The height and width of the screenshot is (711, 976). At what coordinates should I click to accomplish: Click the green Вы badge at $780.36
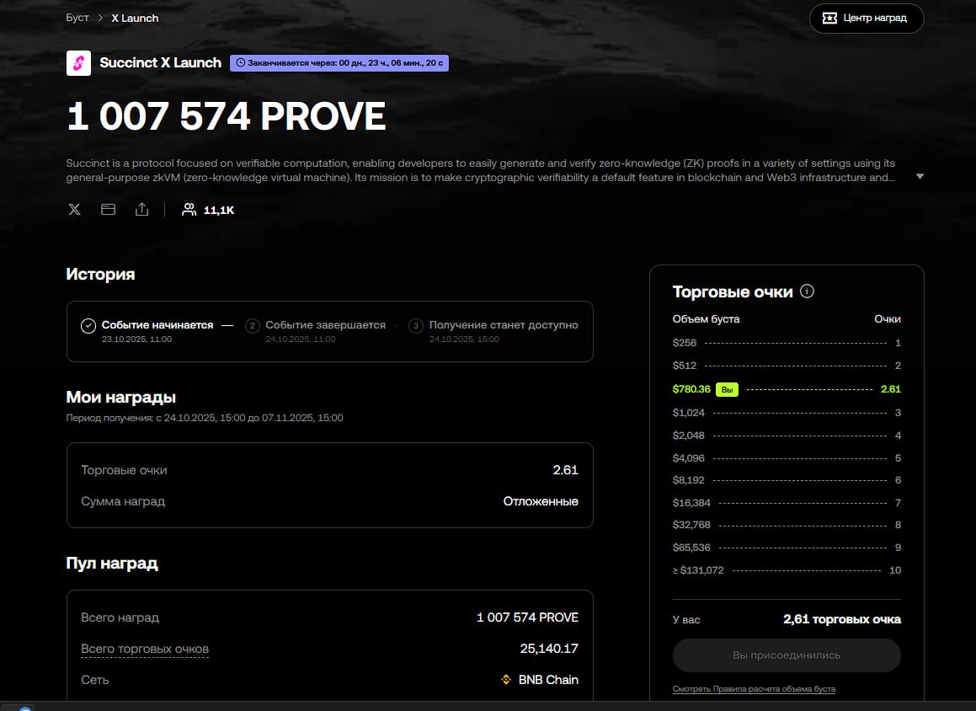tap(727, 390)
